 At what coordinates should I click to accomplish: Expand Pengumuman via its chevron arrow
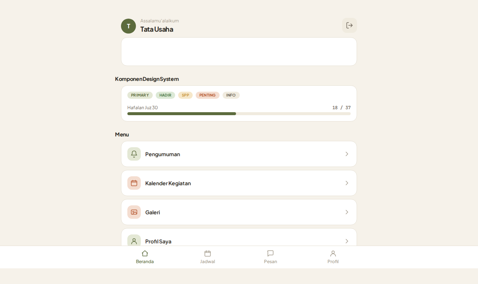coord(347,154)
